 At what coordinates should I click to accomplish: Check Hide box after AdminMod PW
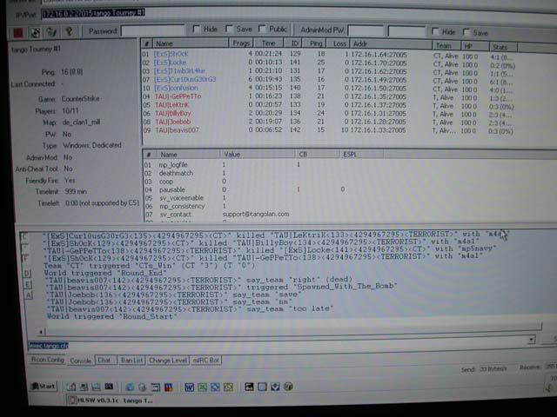[x=435, y=31]
